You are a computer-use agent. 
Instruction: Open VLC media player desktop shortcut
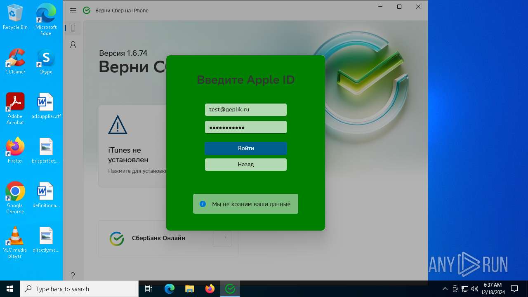[15, 243]
